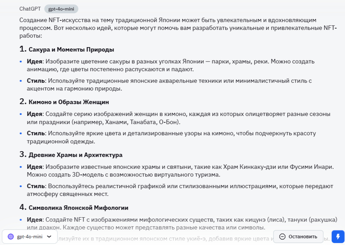Image resolution: width=345 pixels, height=245 pixels.
Task: Click the gpt-4o-mini badge next to ChatGPT
Action: click(61, 9)
